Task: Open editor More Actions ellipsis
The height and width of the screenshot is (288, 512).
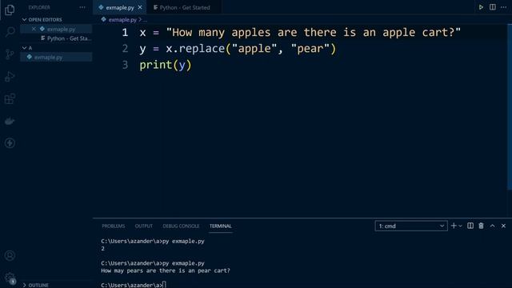Action: click(x=503, y=7)
